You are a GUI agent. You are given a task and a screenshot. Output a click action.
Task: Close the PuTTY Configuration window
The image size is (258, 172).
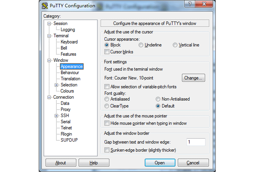pos(204,4)
